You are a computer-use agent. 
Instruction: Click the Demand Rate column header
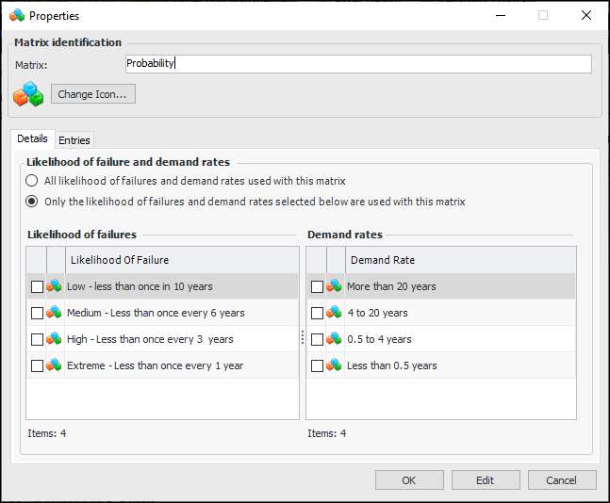coord(460,260)
